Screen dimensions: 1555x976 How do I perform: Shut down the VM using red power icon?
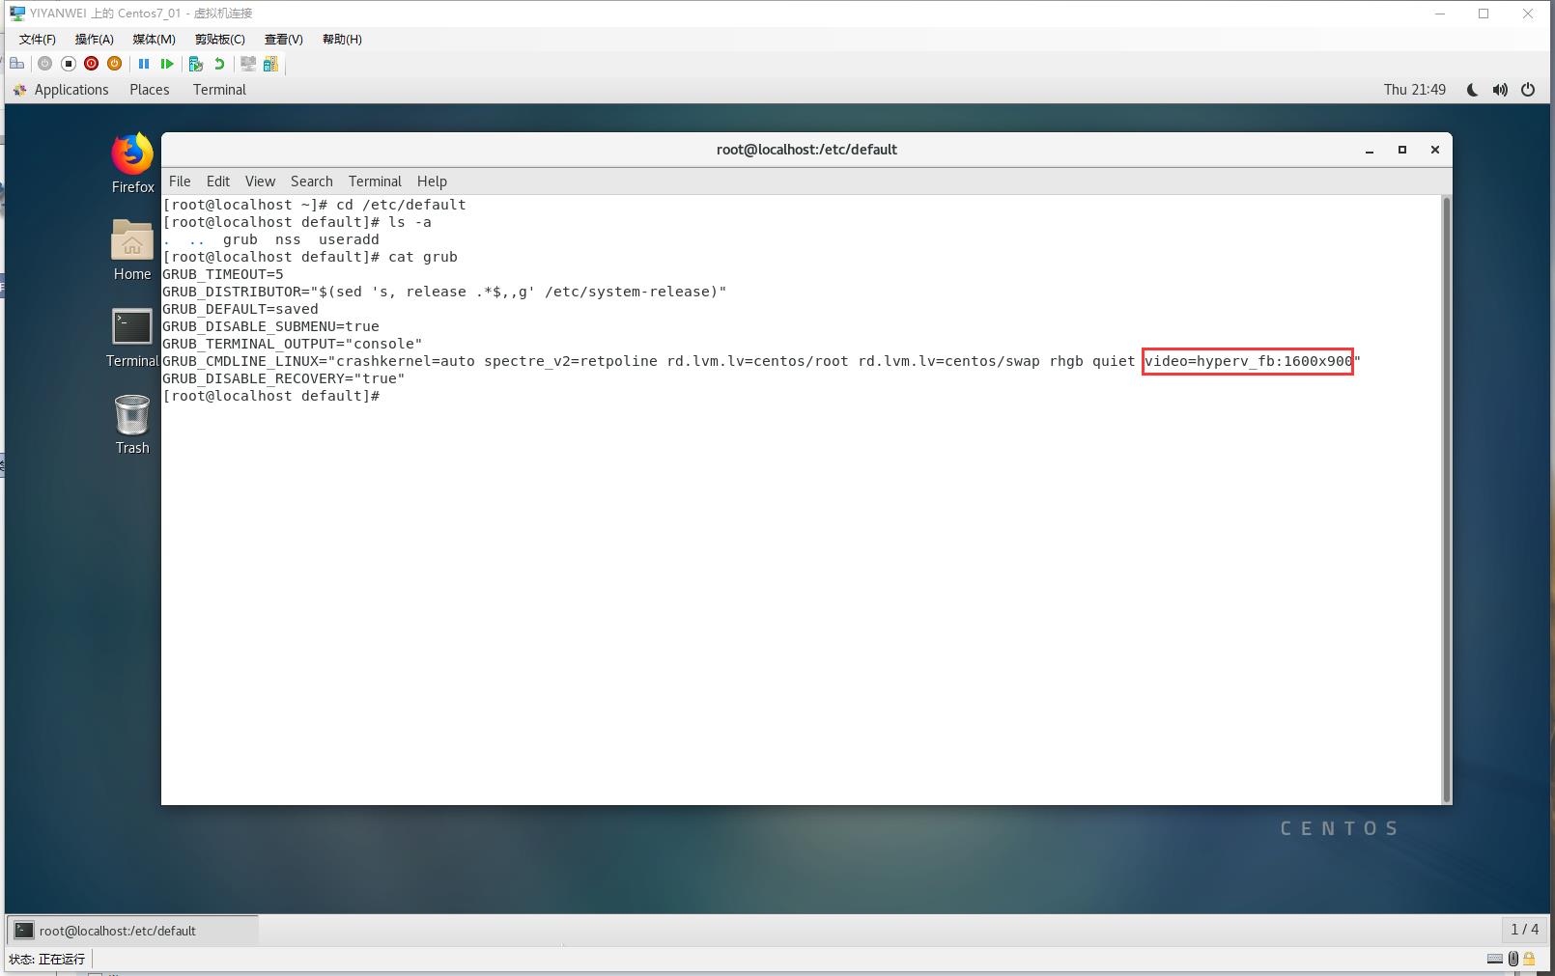91,64
